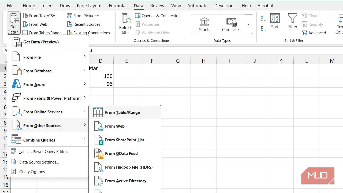
Task: Toggle the Filter funnel
Action: click(293, 21)
